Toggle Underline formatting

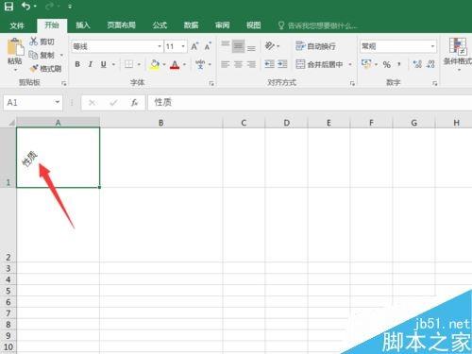click(103, 64)
